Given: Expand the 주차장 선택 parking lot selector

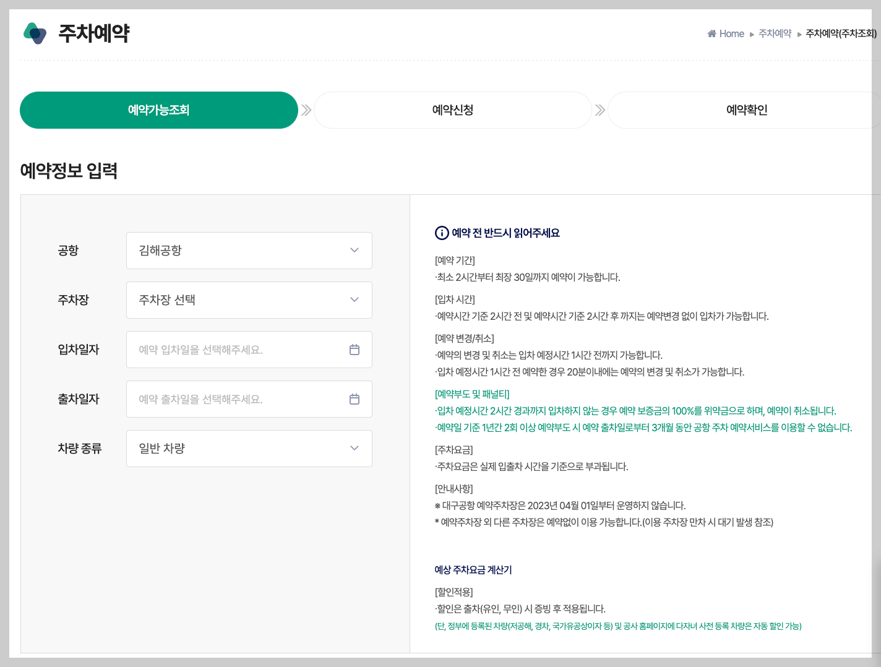Looking at the screenshot, I should [249, 300].
